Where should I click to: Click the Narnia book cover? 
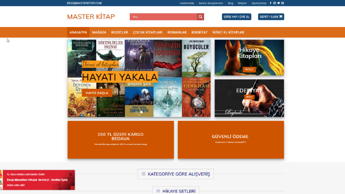coord(167,97)
